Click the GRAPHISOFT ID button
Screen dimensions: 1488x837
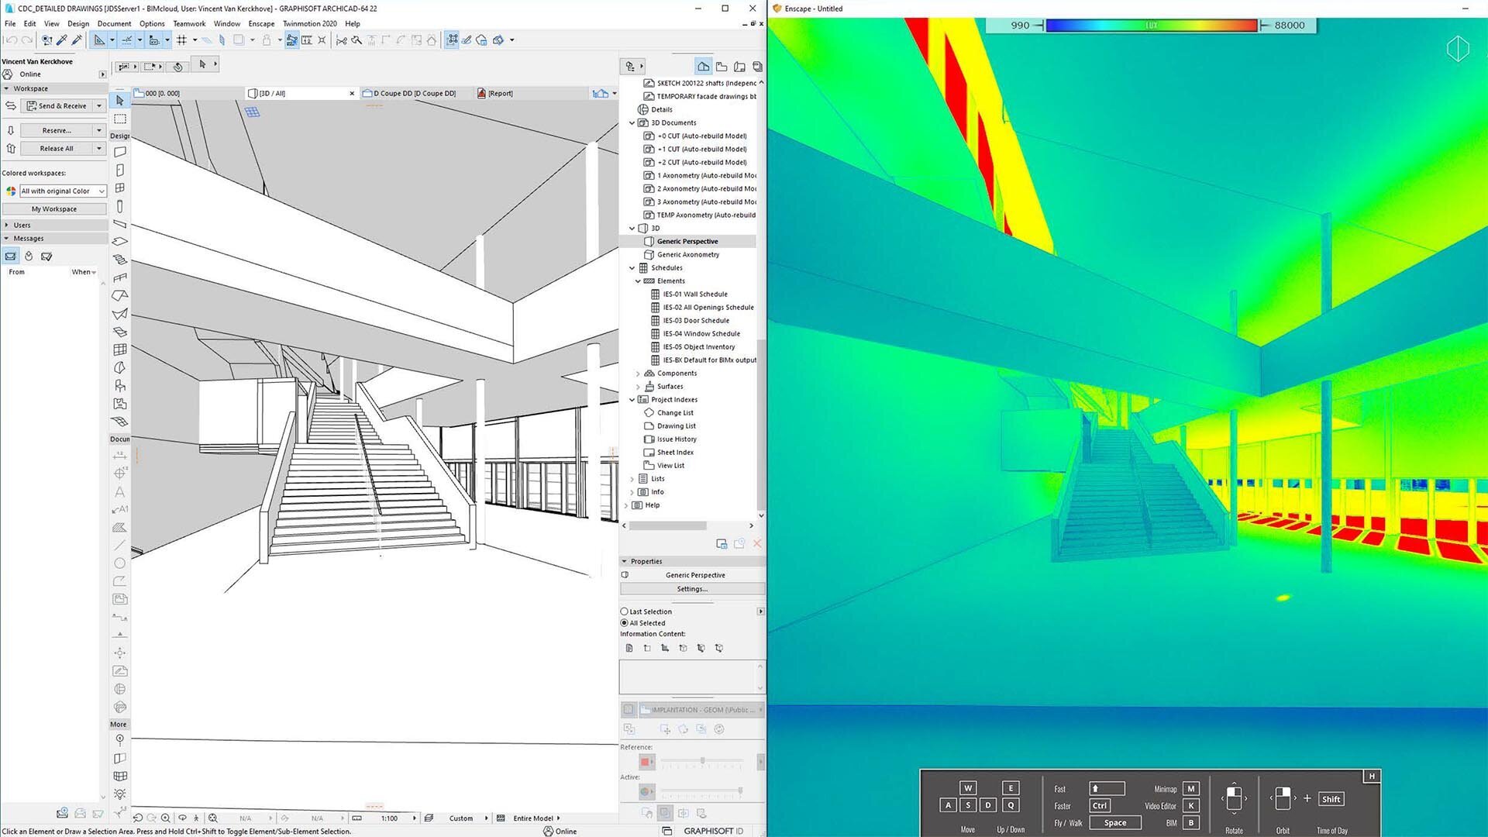click(x=713, y=831)
